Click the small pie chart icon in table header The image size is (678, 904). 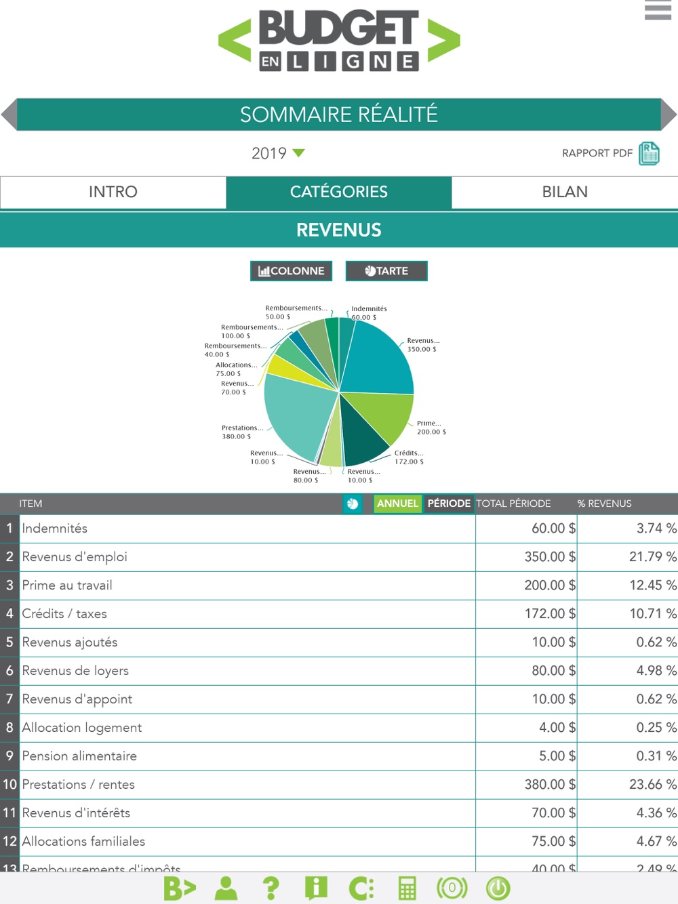tap(352, 504)
